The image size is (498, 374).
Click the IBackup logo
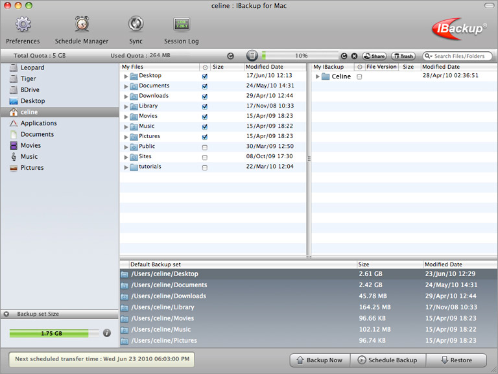click(459, 29)
